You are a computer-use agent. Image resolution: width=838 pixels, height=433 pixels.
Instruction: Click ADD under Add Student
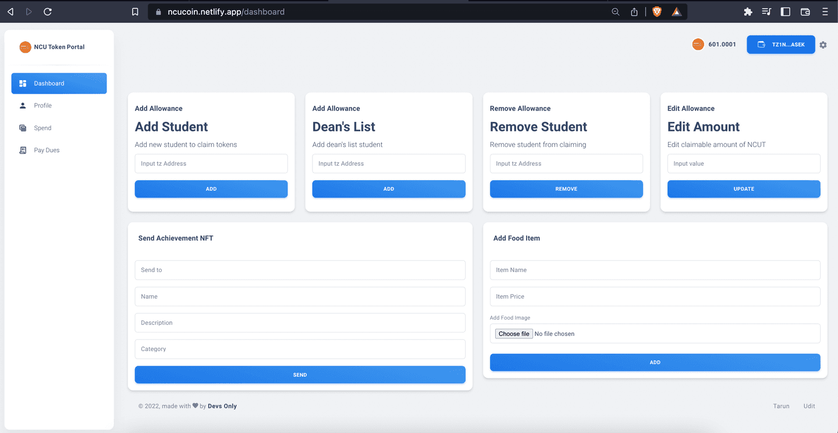pos(211,189)
